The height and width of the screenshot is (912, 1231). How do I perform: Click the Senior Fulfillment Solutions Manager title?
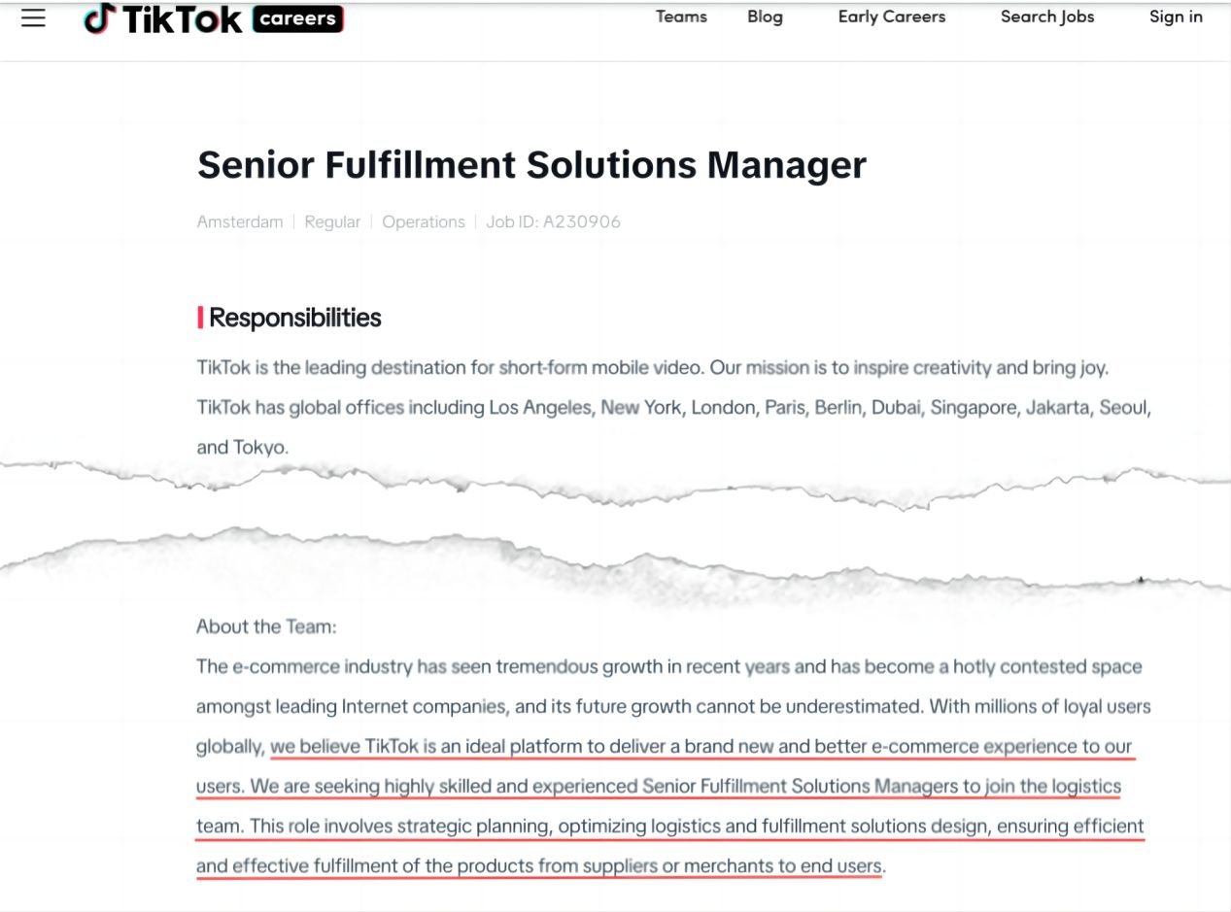tap(531, 165)
